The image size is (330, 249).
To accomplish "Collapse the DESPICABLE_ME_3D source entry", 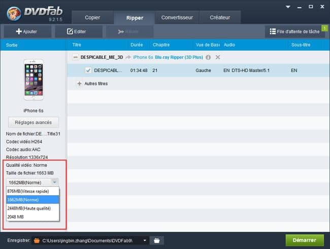I will tap(75, 57).
